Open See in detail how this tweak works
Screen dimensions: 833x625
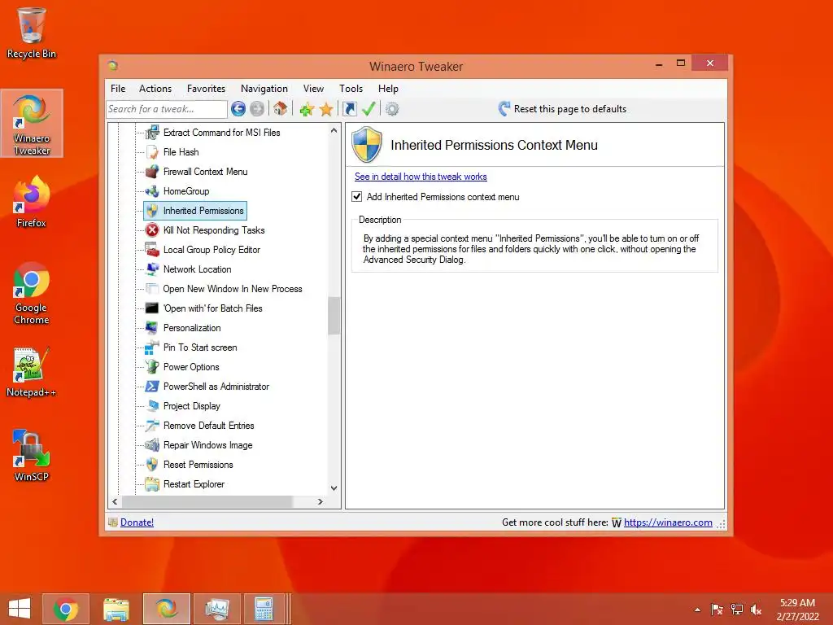pyautogui.click(x=421, y=177)
